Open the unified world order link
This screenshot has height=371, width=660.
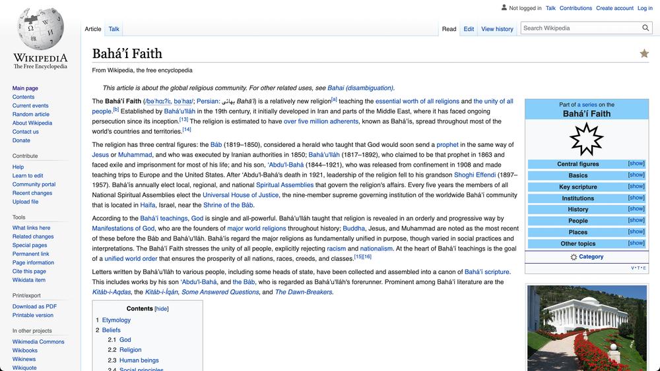pyautogui.click(x=131, y=259)
